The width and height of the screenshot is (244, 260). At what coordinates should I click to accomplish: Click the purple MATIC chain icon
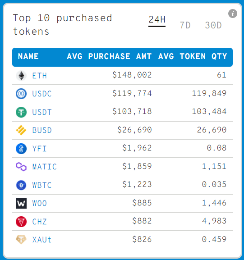[x=21, y=167]
